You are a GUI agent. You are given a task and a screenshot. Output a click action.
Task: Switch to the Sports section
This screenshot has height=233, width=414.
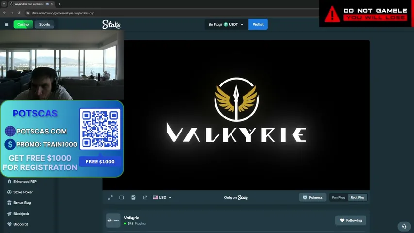[x=44, y=24]
